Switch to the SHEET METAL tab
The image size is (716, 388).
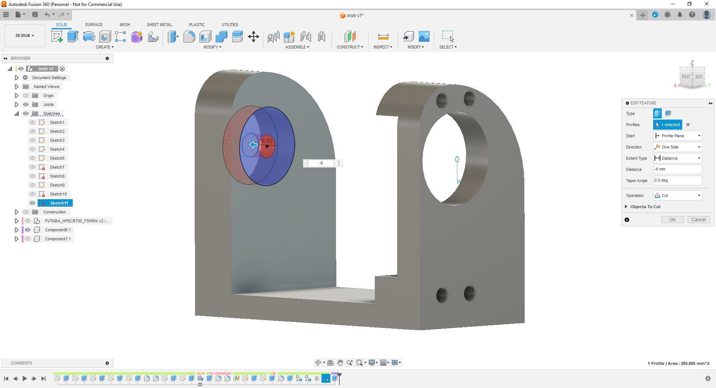click(159, 25)
